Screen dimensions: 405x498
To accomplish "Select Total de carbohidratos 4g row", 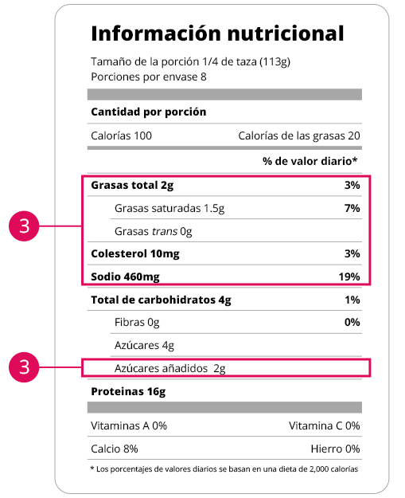I will tap(225, 300).
